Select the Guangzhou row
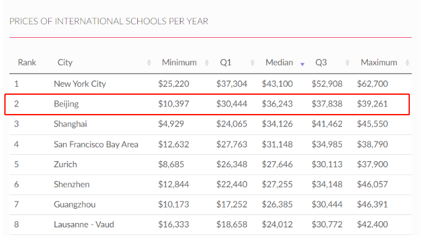421x241 pixels. (x=210, y=204)
